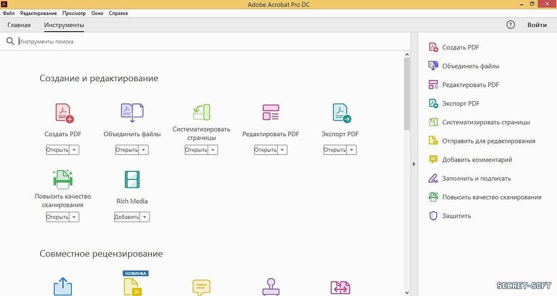This screenshot has height=296, width=557.
Task: Click Открыть under Систематизировать страницы
Action: coord(196,150)
